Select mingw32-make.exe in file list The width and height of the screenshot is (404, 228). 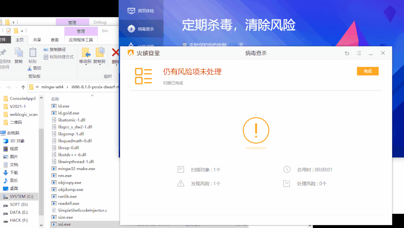pos(73,169)
